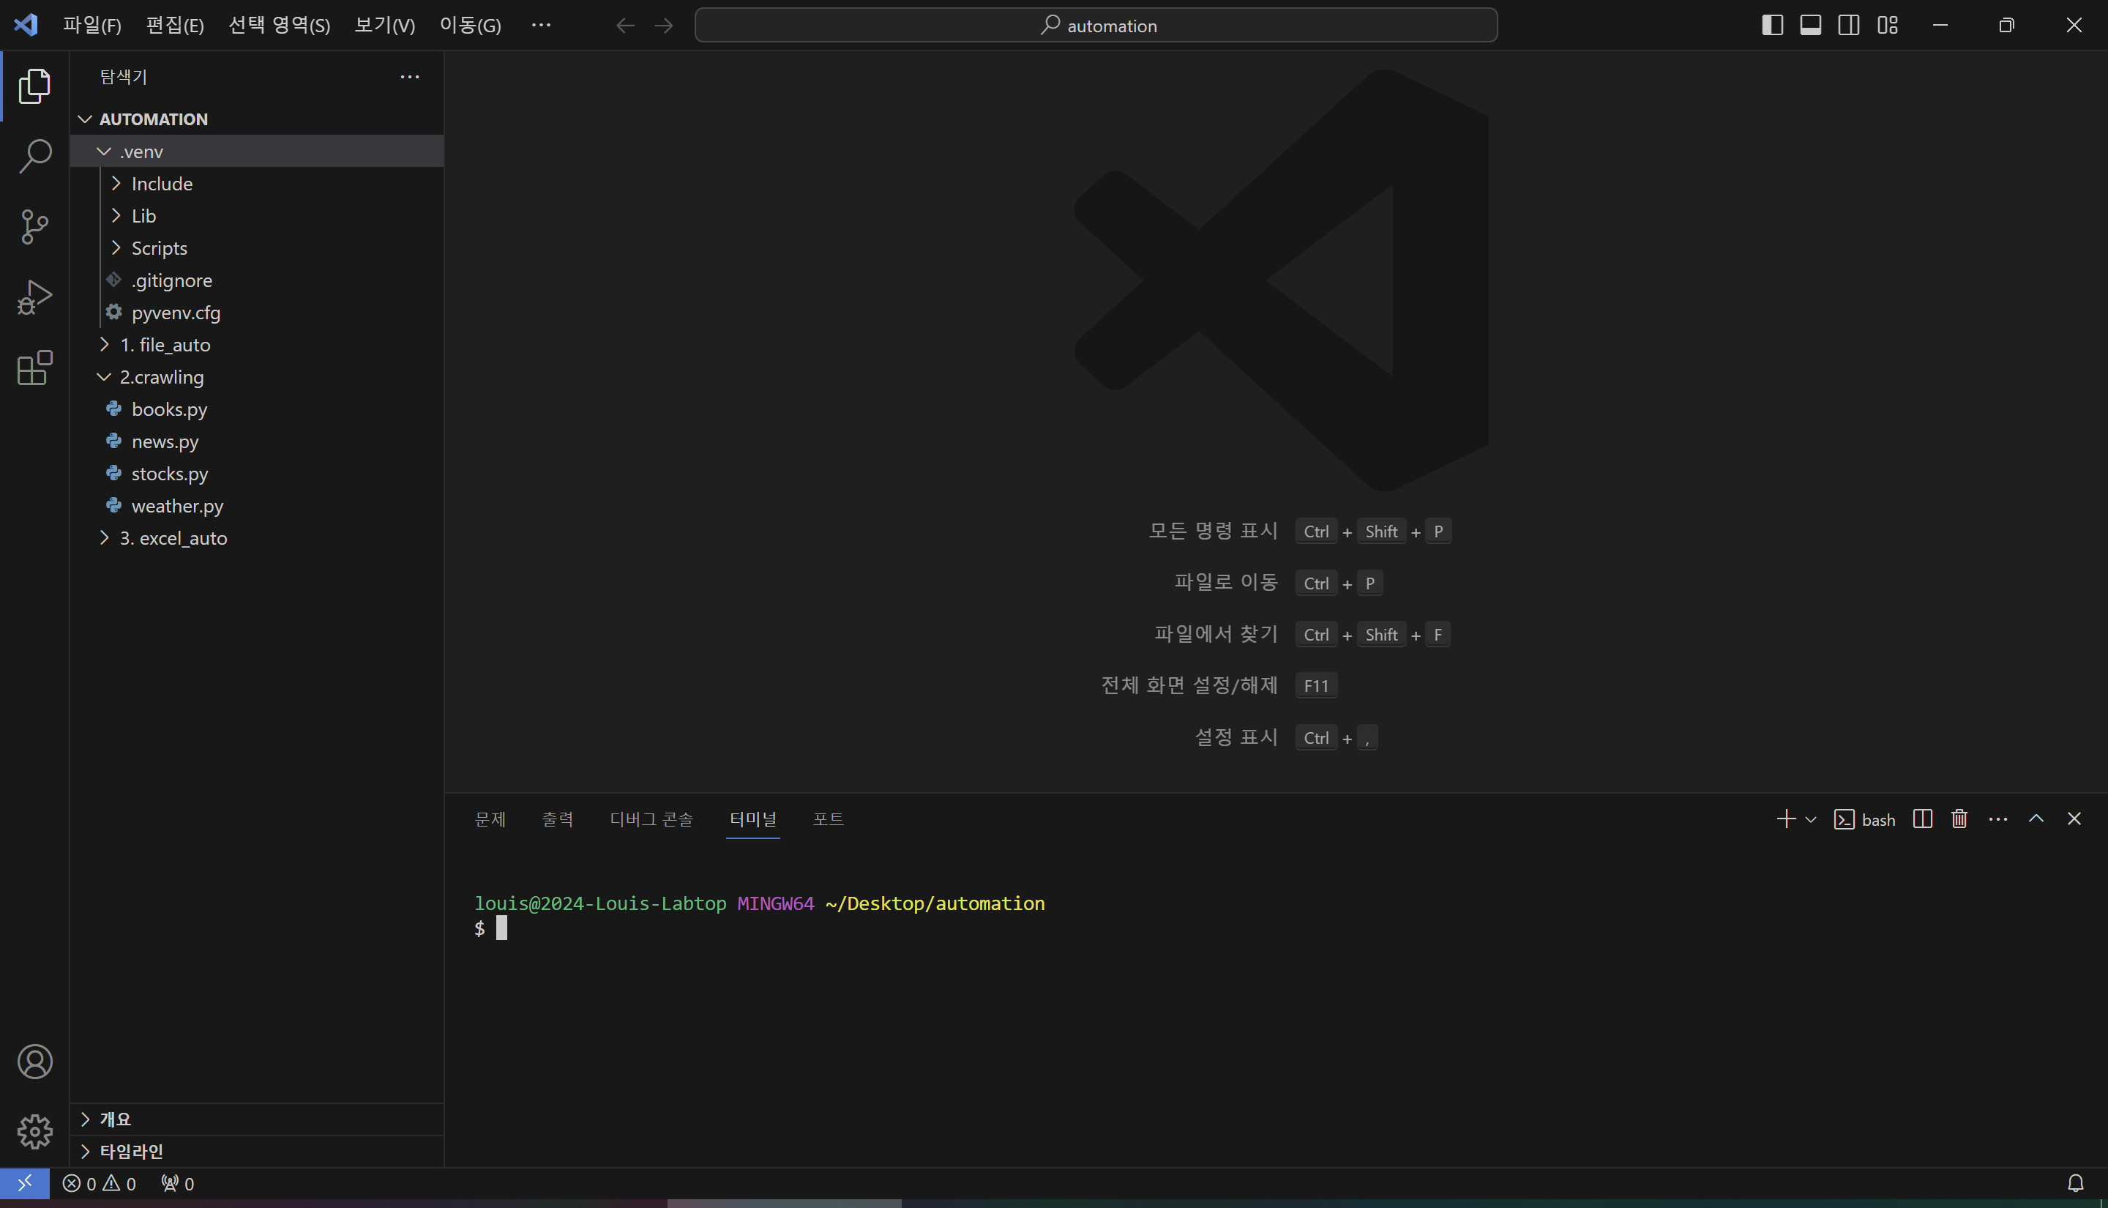This screenshot has width=2108, height=1208.
Task: Open books.py in the editor
Action: 257,410
